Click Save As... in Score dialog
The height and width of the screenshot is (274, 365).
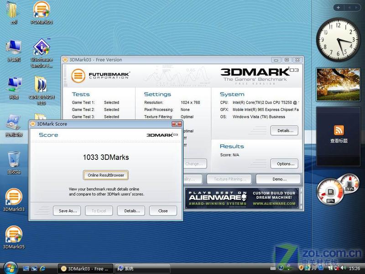coord(67,211)
